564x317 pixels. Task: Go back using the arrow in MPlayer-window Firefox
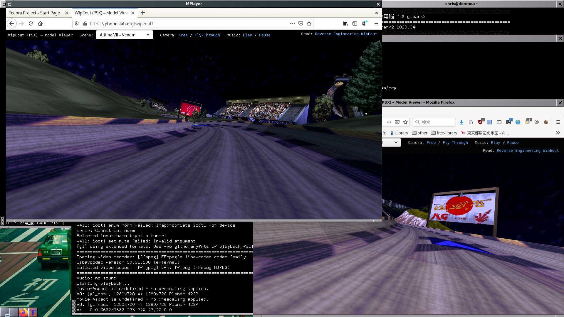(12, 23)
